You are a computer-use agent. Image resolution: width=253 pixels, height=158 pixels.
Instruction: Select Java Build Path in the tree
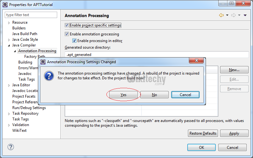(25, 34)
